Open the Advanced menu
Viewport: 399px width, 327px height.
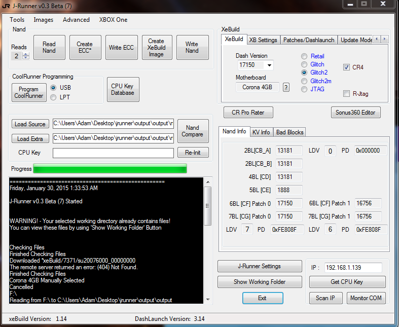(x=77, y=20)
